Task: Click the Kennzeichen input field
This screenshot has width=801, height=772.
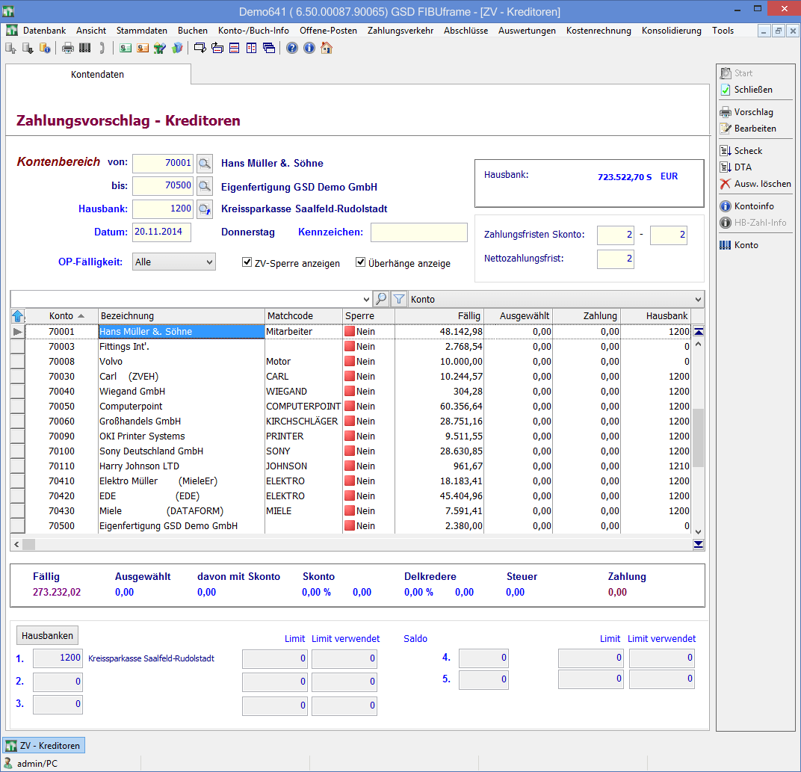Action: [418, 232]
